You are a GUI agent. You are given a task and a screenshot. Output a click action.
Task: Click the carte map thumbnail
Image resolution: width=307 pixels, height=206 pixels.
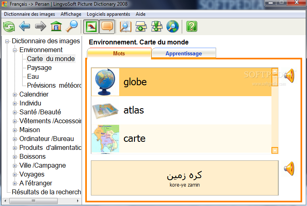(105, 139)
